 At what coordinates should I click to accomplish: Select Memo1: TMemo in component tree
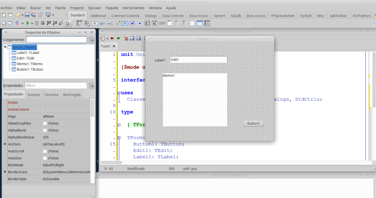point(30,64)
